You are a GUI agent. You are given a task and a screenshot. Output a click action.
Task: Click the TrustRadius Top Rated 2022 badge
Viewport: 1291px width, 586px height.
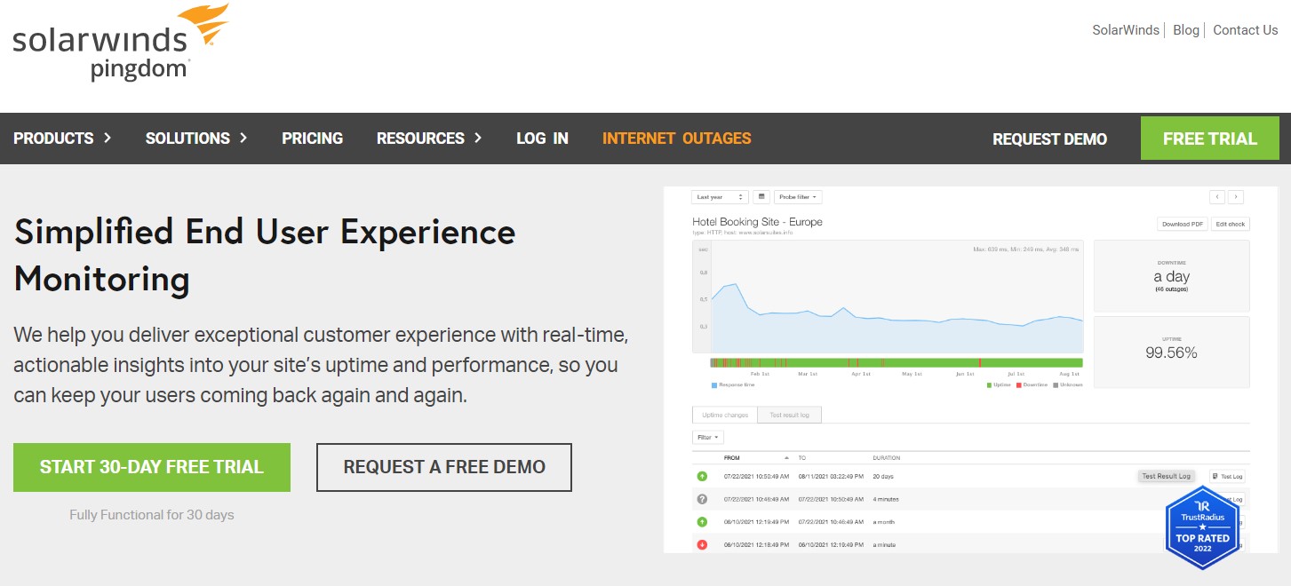(1202, 527)
